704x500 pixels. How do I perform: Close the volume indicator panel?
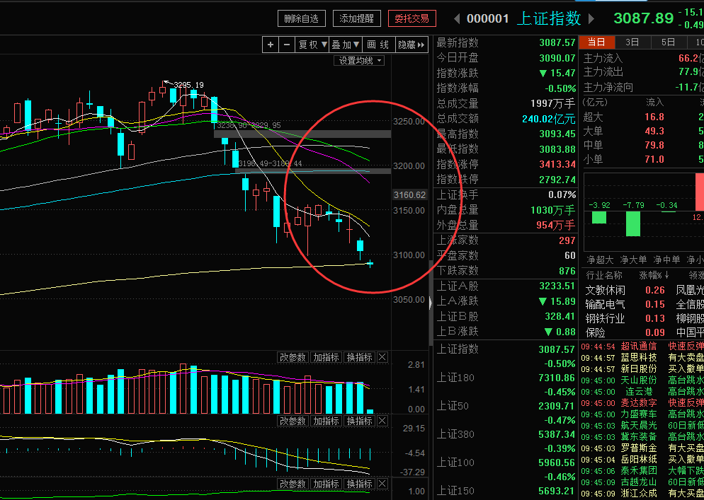[x=382, y=357]
